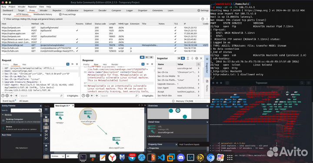The height and width of the screenshot is (163, 313).
Task: Click Inspector panel settings gear
Action: (196, 59)
